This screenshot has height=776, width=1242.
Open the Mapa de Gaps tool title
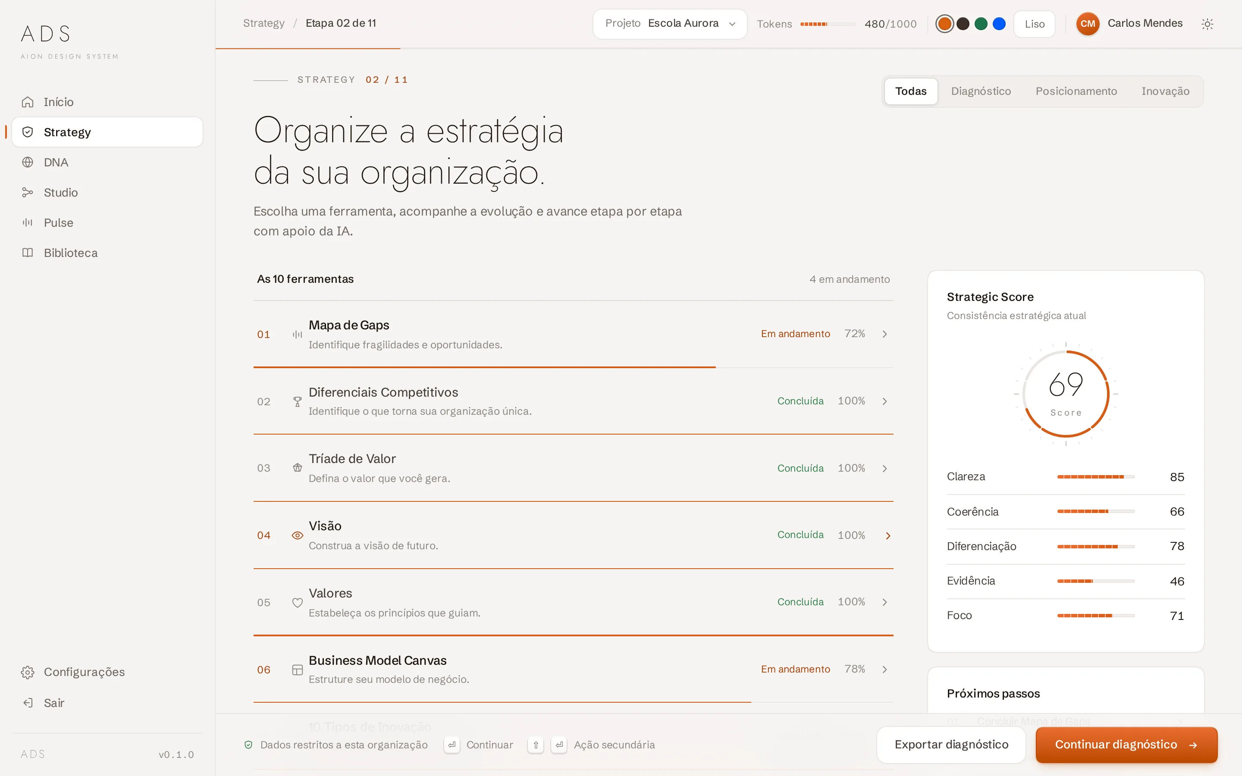pyautogui.click(x=348, y=325)
